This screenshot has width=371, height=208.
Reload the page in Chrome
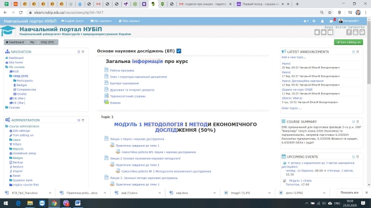pyautogui.click(x=21, y=13)
